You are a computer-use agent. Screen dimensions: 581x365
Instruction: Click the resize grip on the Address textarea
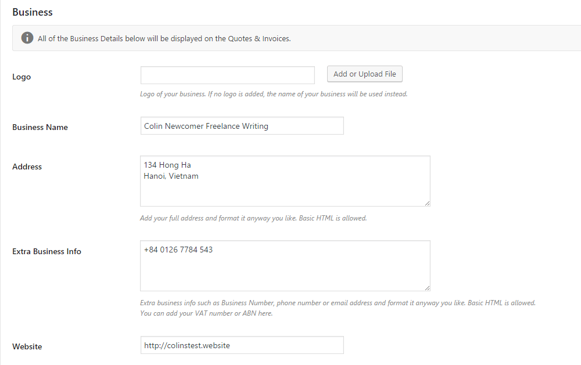coord(428,204)
